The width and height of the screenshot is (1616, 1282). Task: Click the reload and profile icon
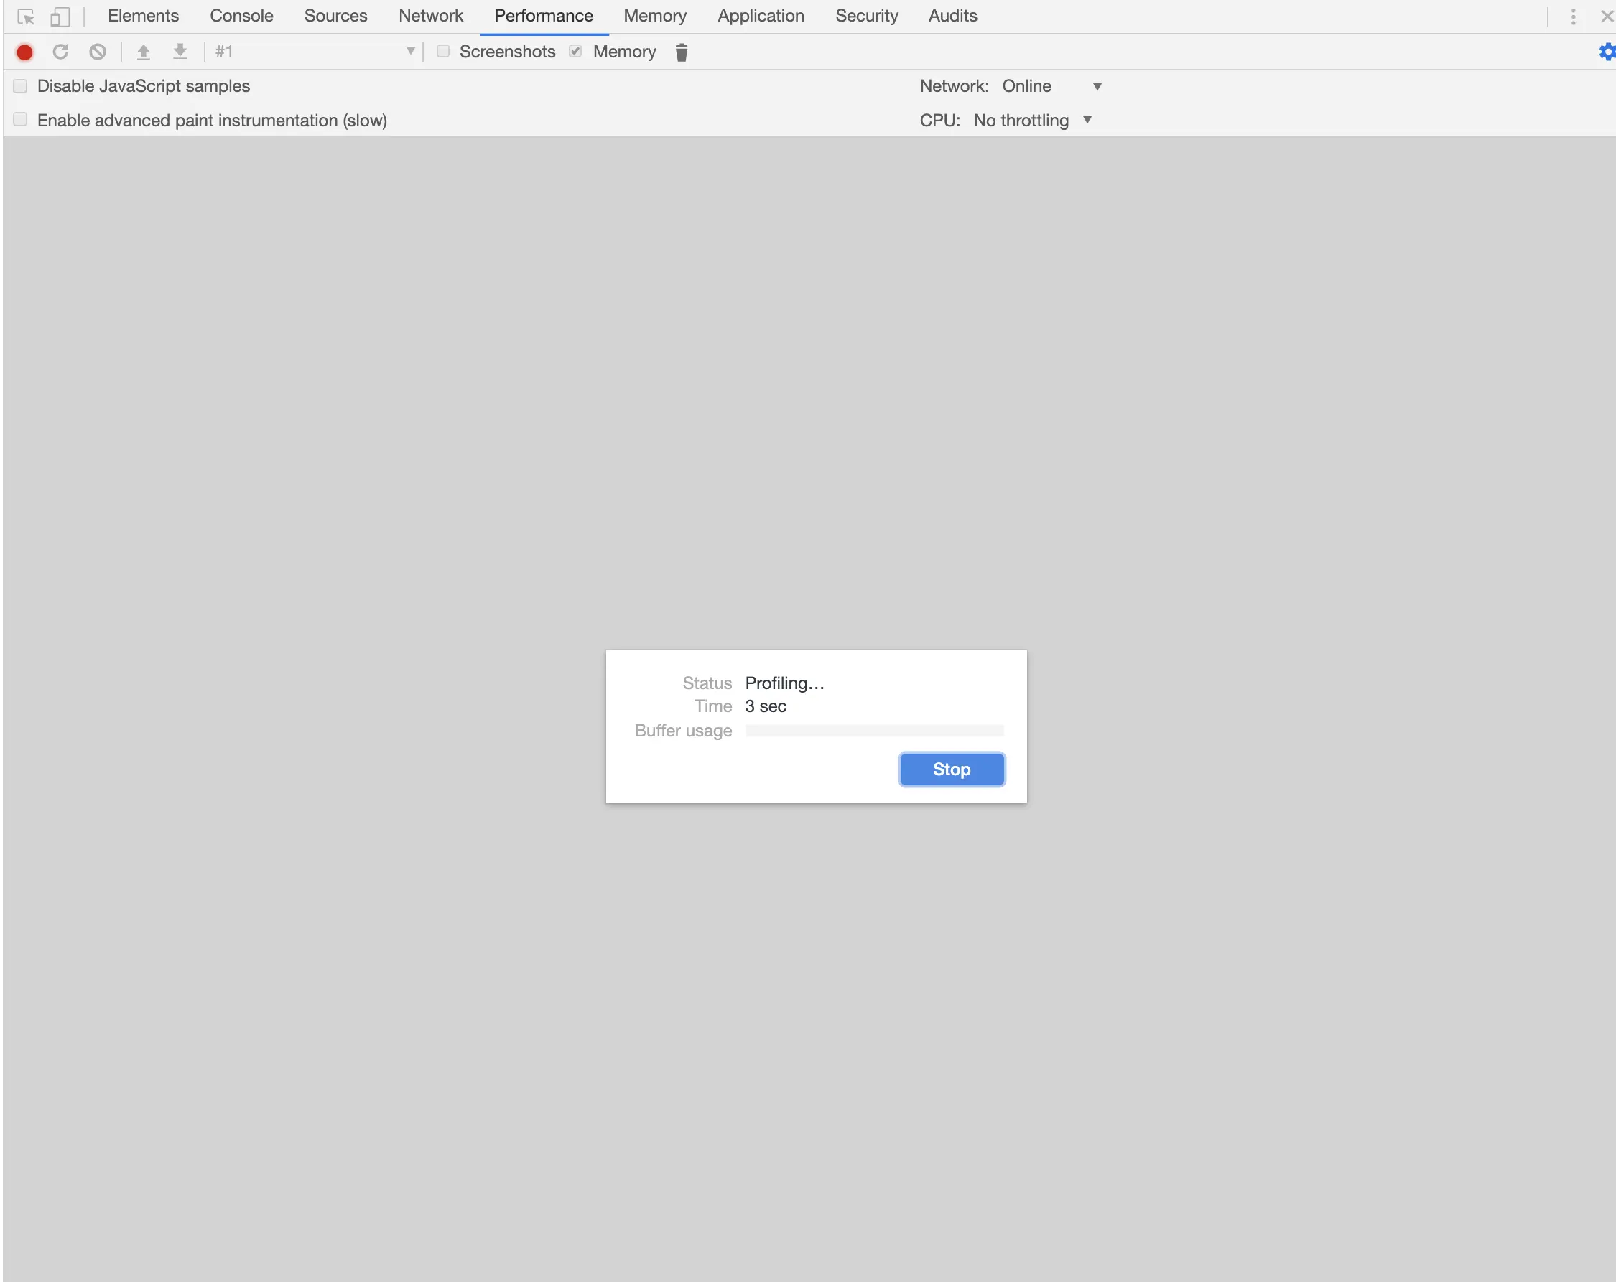pos(61,52)
